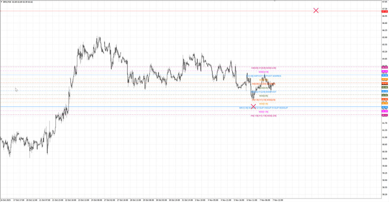Select the blue 63.28 price tag
389x202 pixels.
(x=384, y=92)
